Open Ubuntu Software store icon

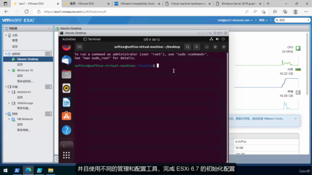[x=66, y=116]
